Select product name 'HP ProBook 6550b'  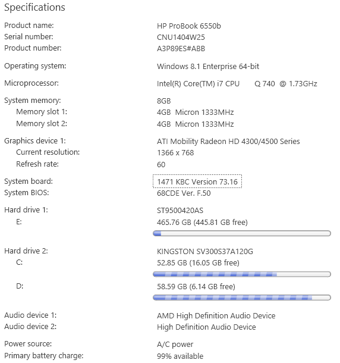coord(189,26)
